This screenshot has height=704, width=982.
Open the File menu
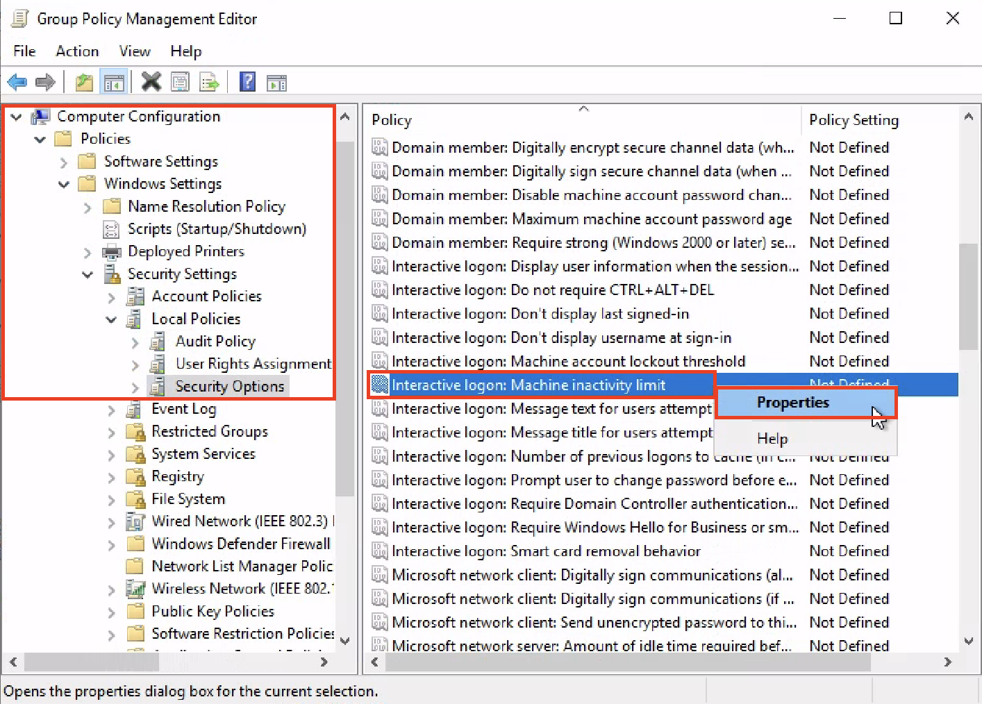[24, 51]
